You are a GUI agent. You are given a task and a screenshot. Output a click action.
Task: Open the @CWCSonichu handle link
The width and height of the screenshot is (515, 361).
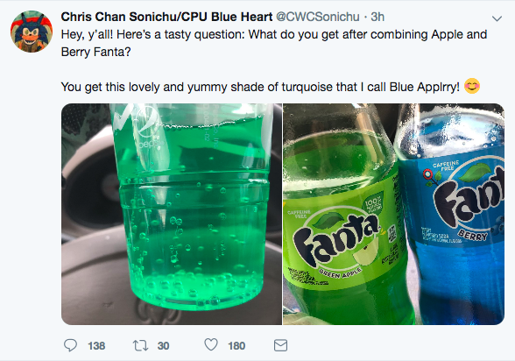coord(318,17)
